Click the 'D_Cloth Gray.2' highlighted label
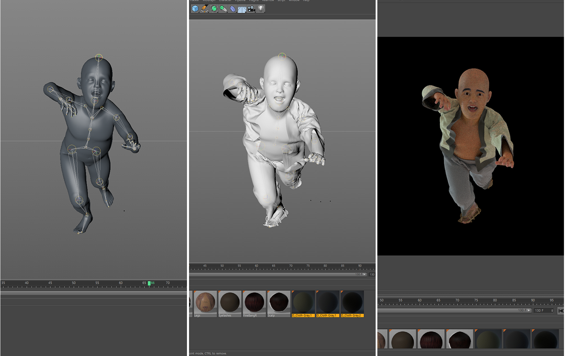 point(352,316)
